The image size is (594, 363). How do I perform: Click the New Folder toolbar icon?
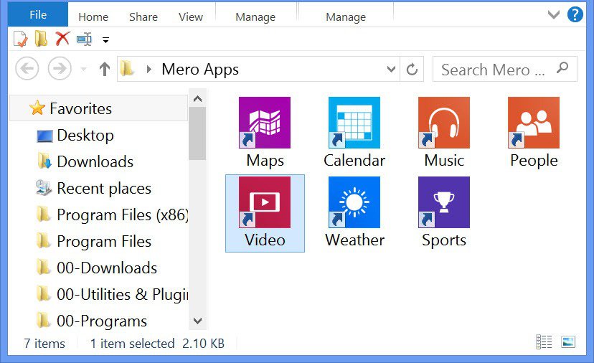click(x=42, y=39)
